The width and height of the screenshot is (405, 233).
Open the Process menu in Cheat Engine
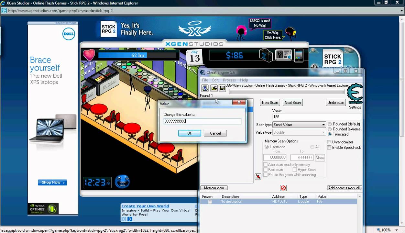tap(229, 80)
